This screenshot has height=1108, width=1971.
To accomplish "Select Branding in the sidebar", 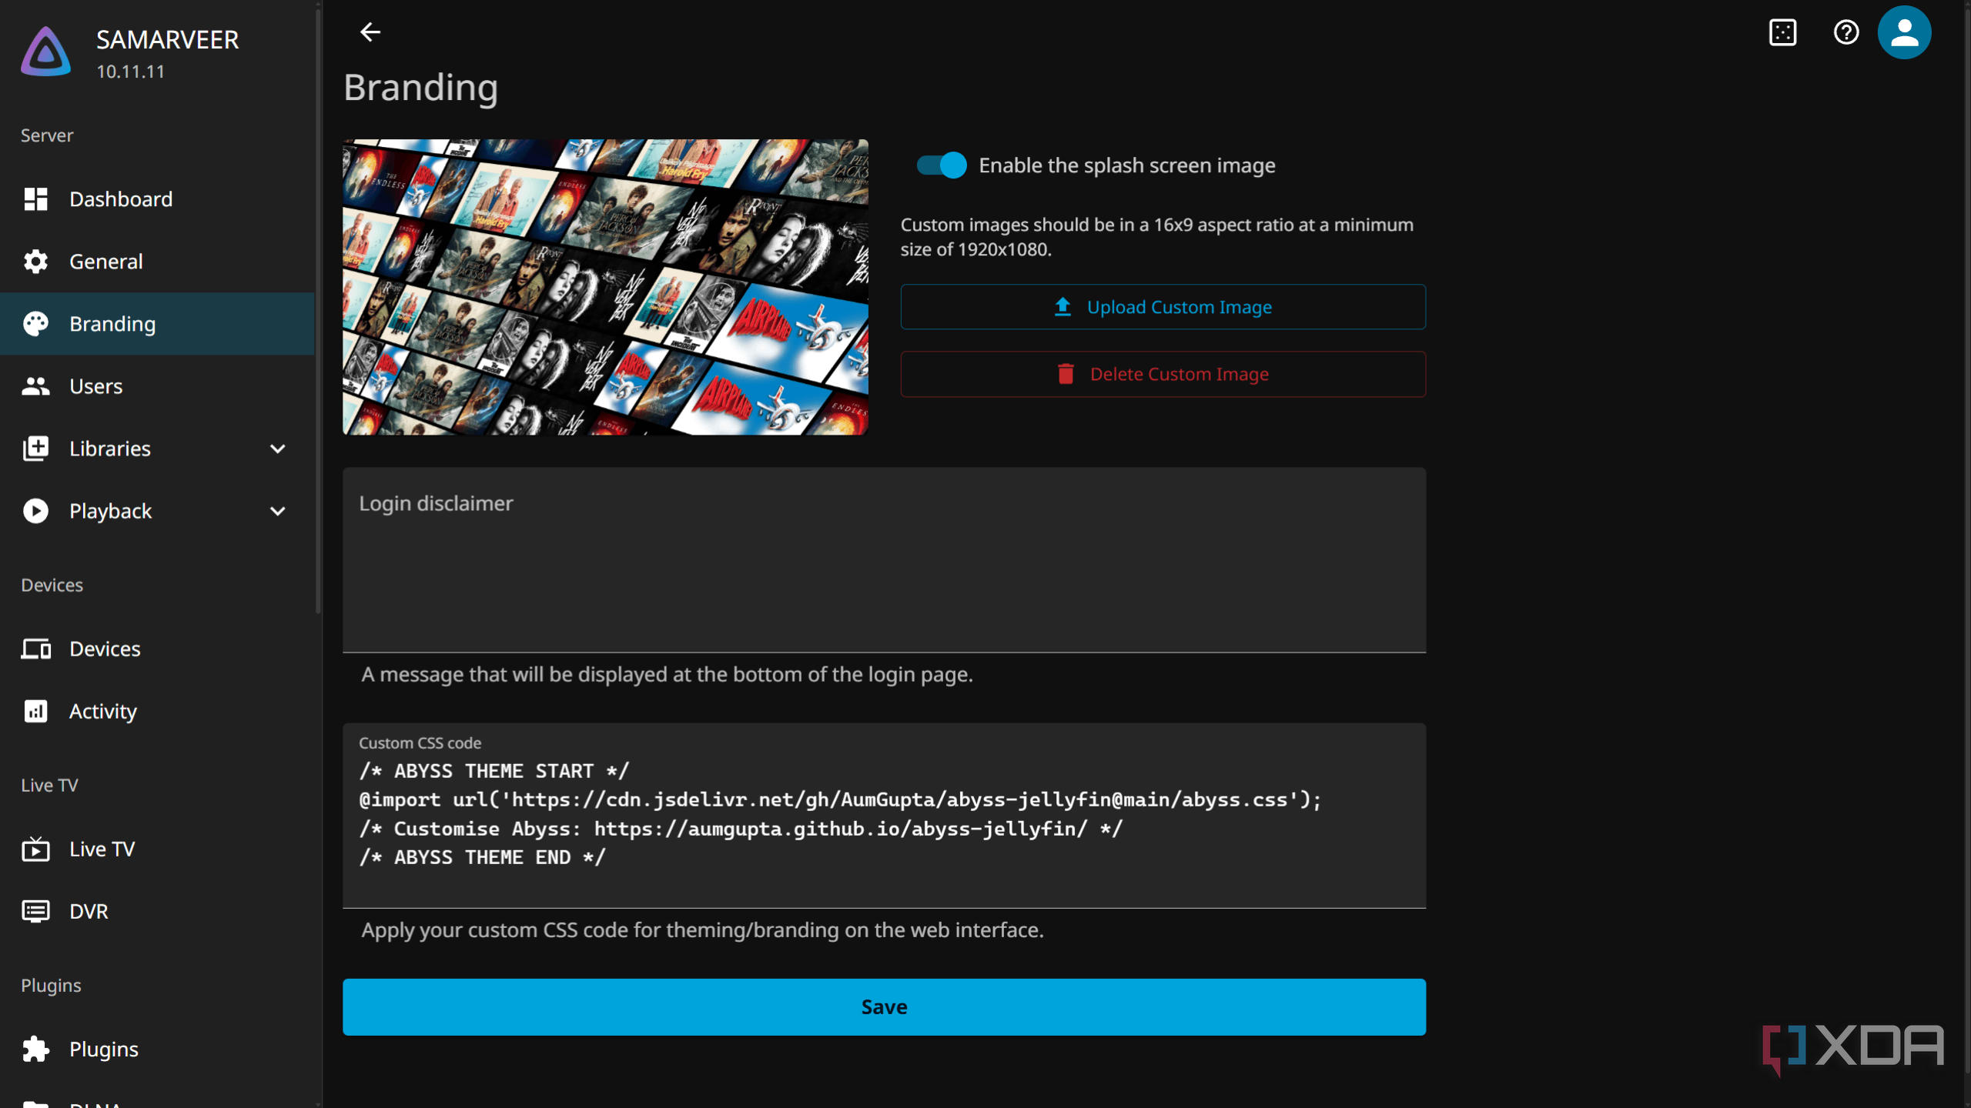I will pos(157,324).
